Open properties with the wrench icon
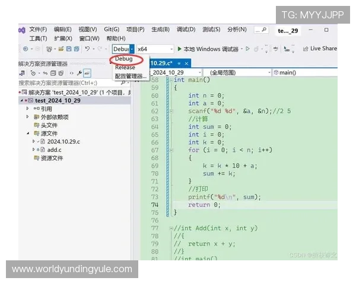The width and height of the screenshot is (356, 284). 80,73
